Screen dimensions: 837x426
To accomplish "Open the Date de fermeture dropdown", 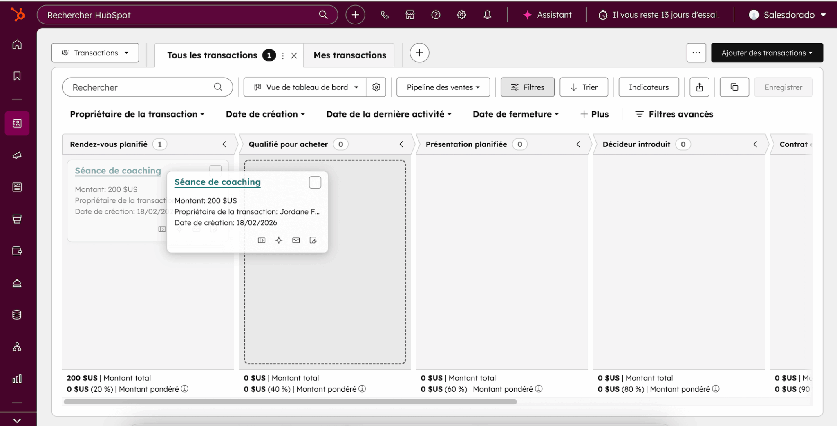I will point(515,114).
